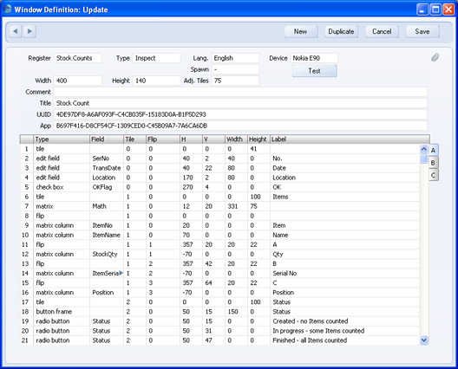The height and width of the screenshot is (369, 458).
Task: Click the scroll down arrow in the matrix
Action: (424, 340)
